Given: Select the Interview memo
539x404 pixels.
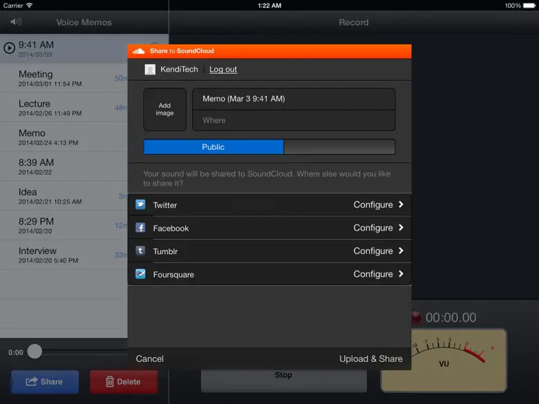Looking at the screenshot, I should (64, 255).
